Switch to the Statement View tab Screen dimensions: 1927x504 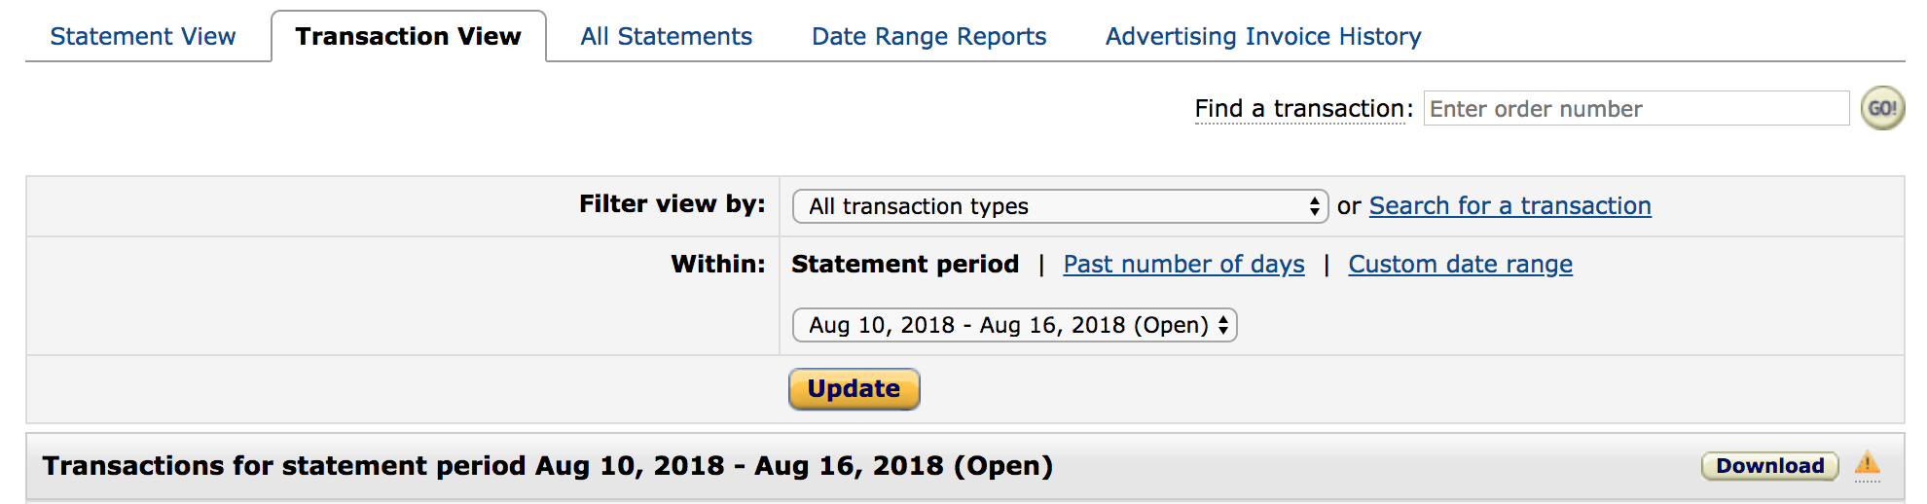pos(143,36)
